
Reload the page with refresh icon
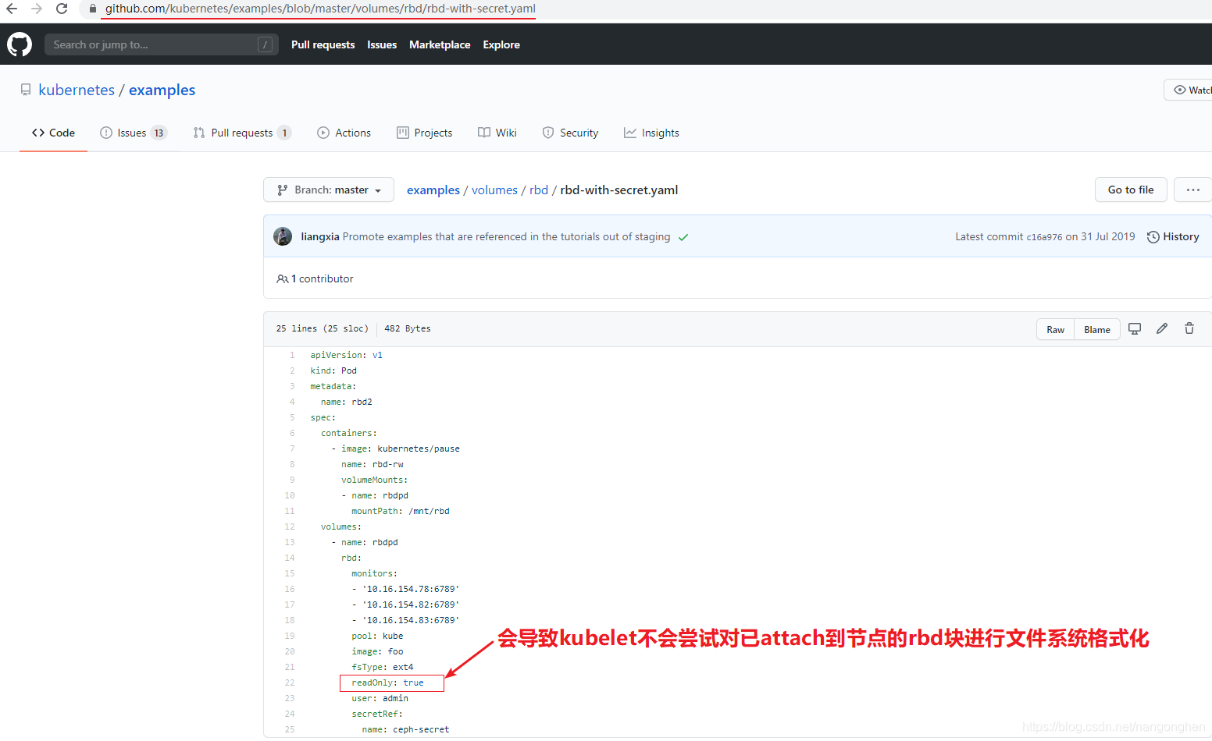(62, 9)
